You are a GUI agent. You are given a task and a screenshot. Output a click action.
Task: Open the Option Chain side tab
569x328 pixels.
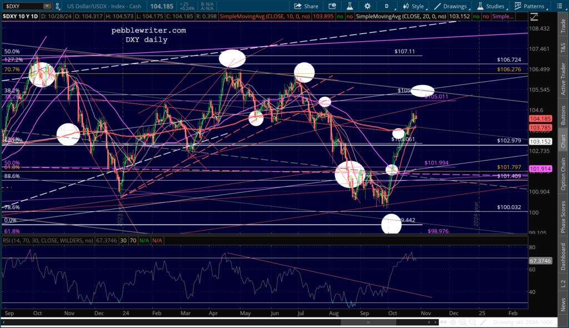coord(563,175)
